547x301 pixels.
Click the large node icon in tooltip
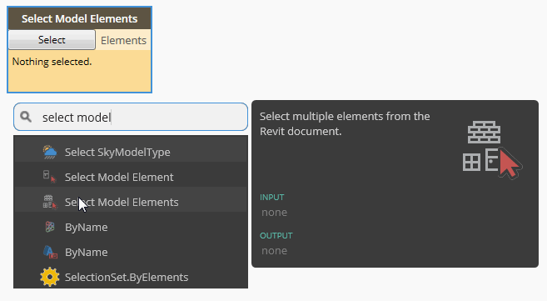click(492, 150)
